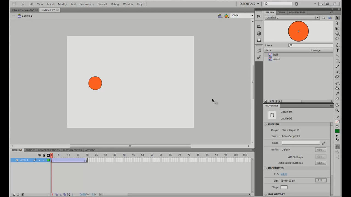The height and width of the screenshot is (197, 351).
Task: Toggle lock dot for Layer 1
Action: pyautogui.click(x=44, y=160)
